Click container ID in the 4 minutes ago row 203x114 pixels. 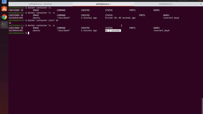[x=16, y=18]
